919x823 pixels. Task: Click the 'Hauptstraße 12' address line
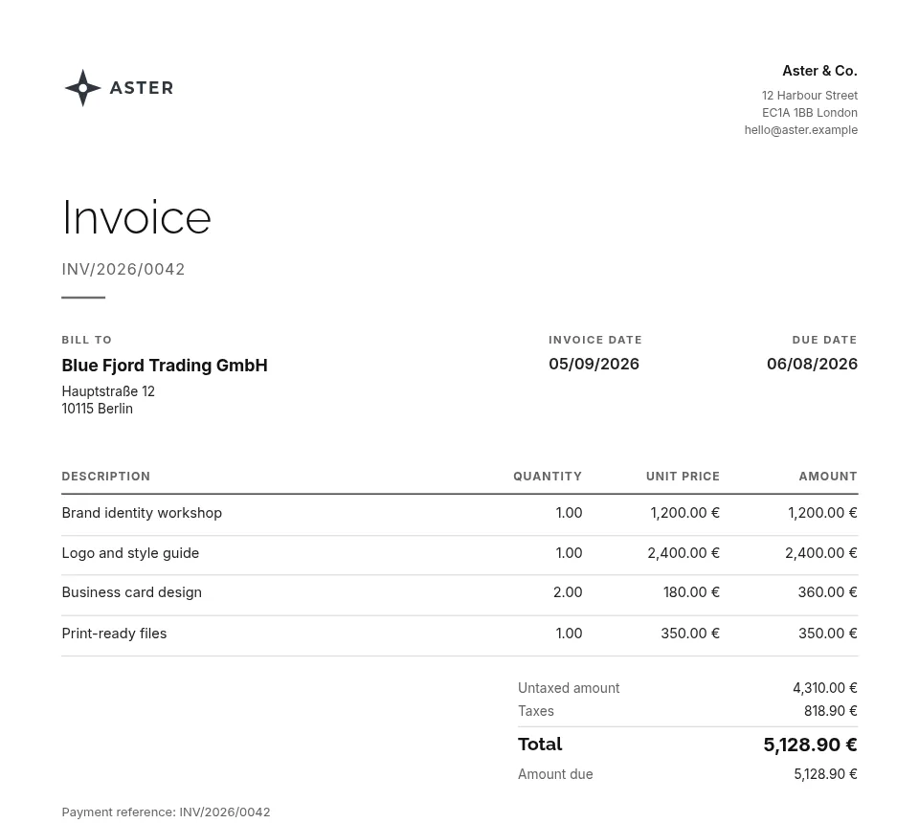click(108, 391)
